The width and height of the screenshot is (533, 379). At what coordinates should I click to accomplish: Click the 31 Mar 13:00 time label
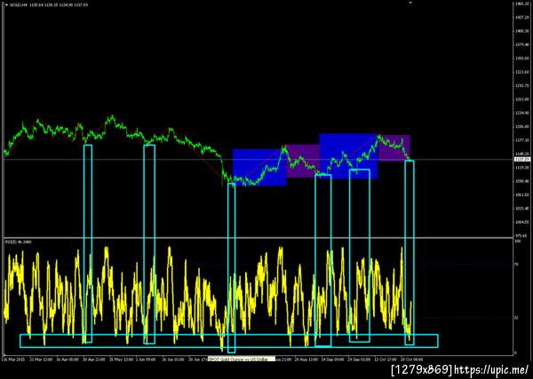click(41, 359)
